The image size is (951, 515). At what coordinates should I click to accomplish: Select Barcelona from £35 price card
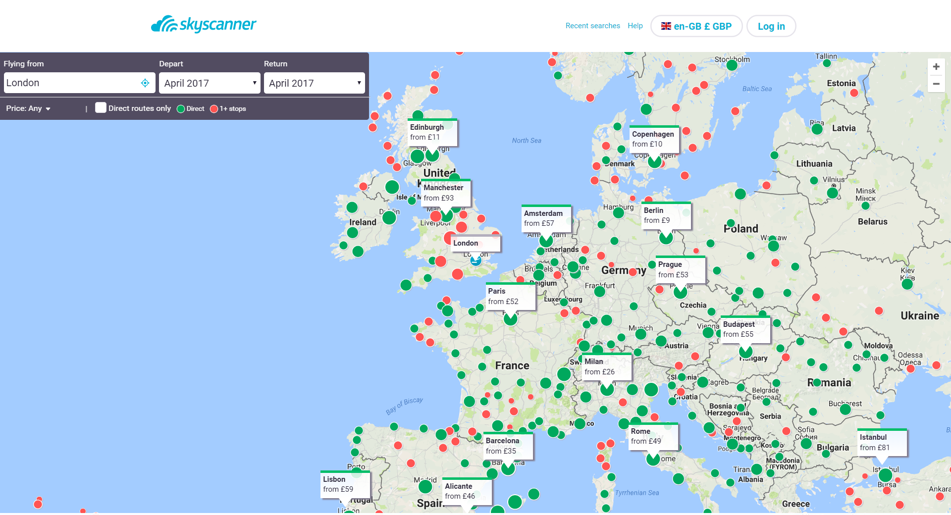(508, 446)
